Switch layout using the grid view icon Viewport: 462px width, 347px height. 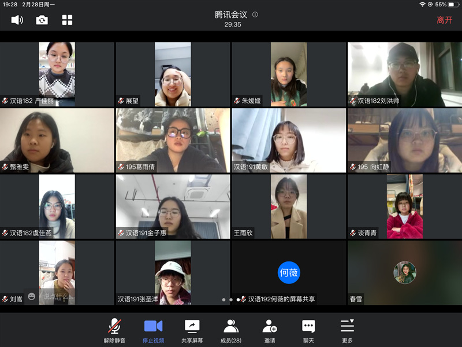click(x=67, y=20)
